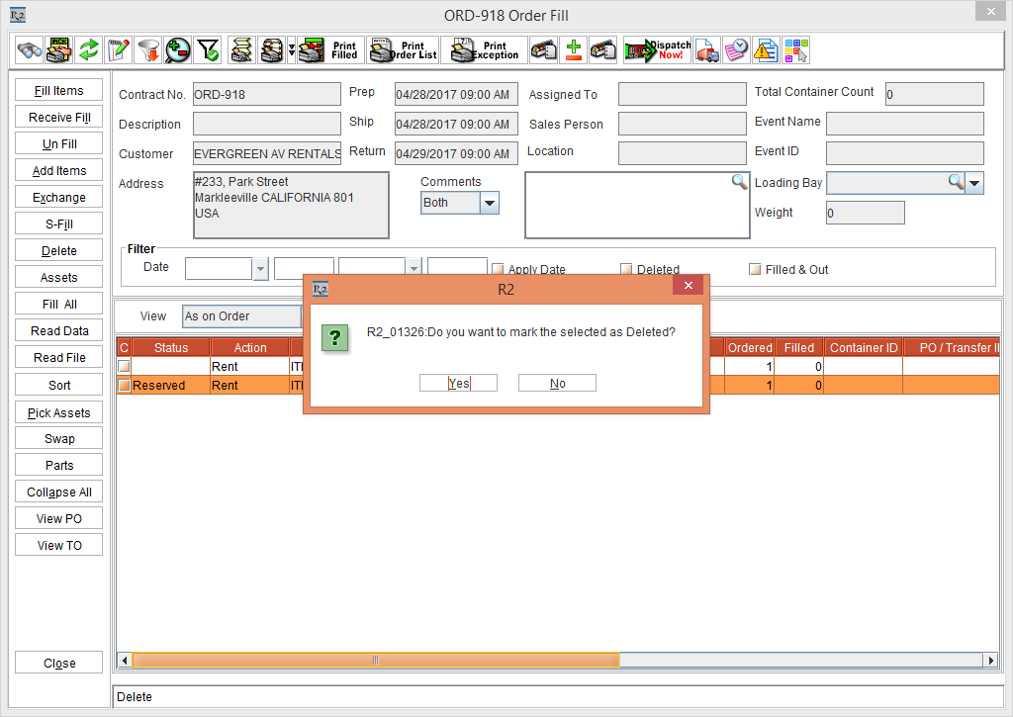Click the Dispatch Now! toolbar icon
The width and height of the screenshot is (1013, 717).
657,49
